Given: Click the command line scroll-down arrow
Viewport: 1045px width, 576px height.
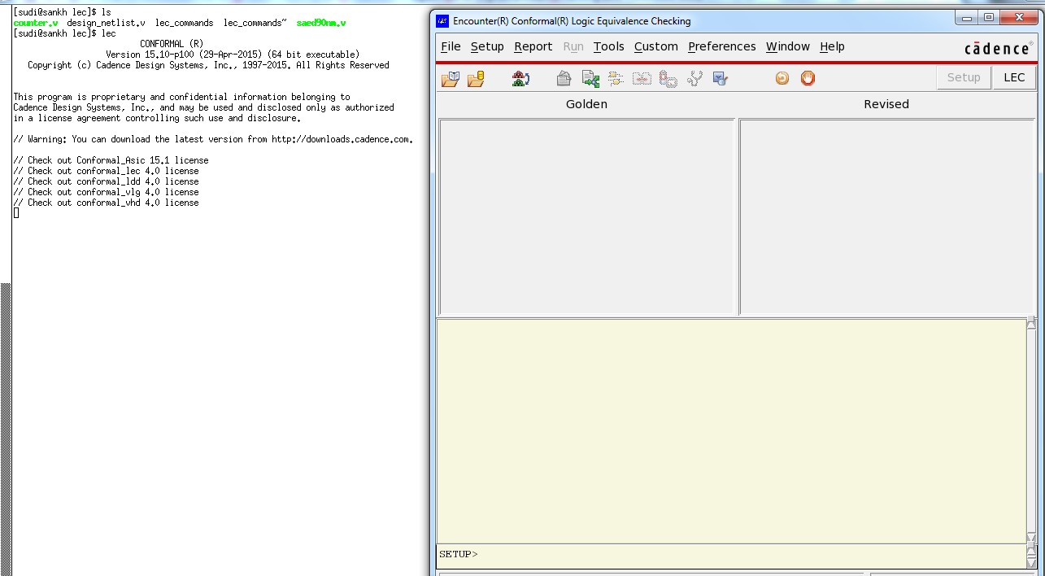Looking at the screenshot, I should (x=1031, y=562).
